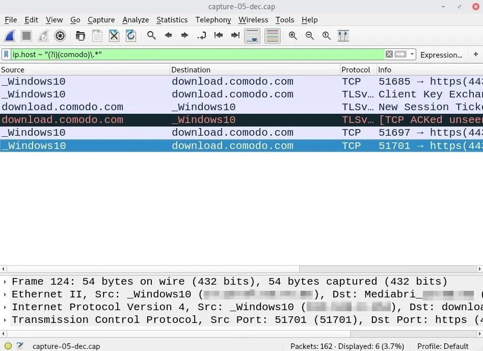Click the display filter input field

click(198, 54)
